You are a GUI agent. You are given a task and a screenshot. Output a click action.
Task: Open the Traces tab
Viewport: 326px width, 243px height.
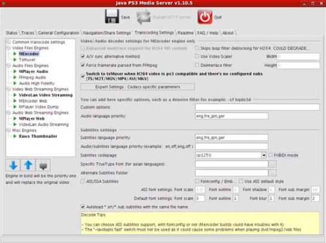[x=28, y=33]
